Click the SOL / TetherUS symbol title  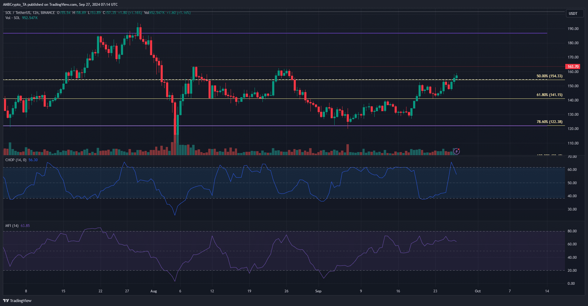(30, 13)
